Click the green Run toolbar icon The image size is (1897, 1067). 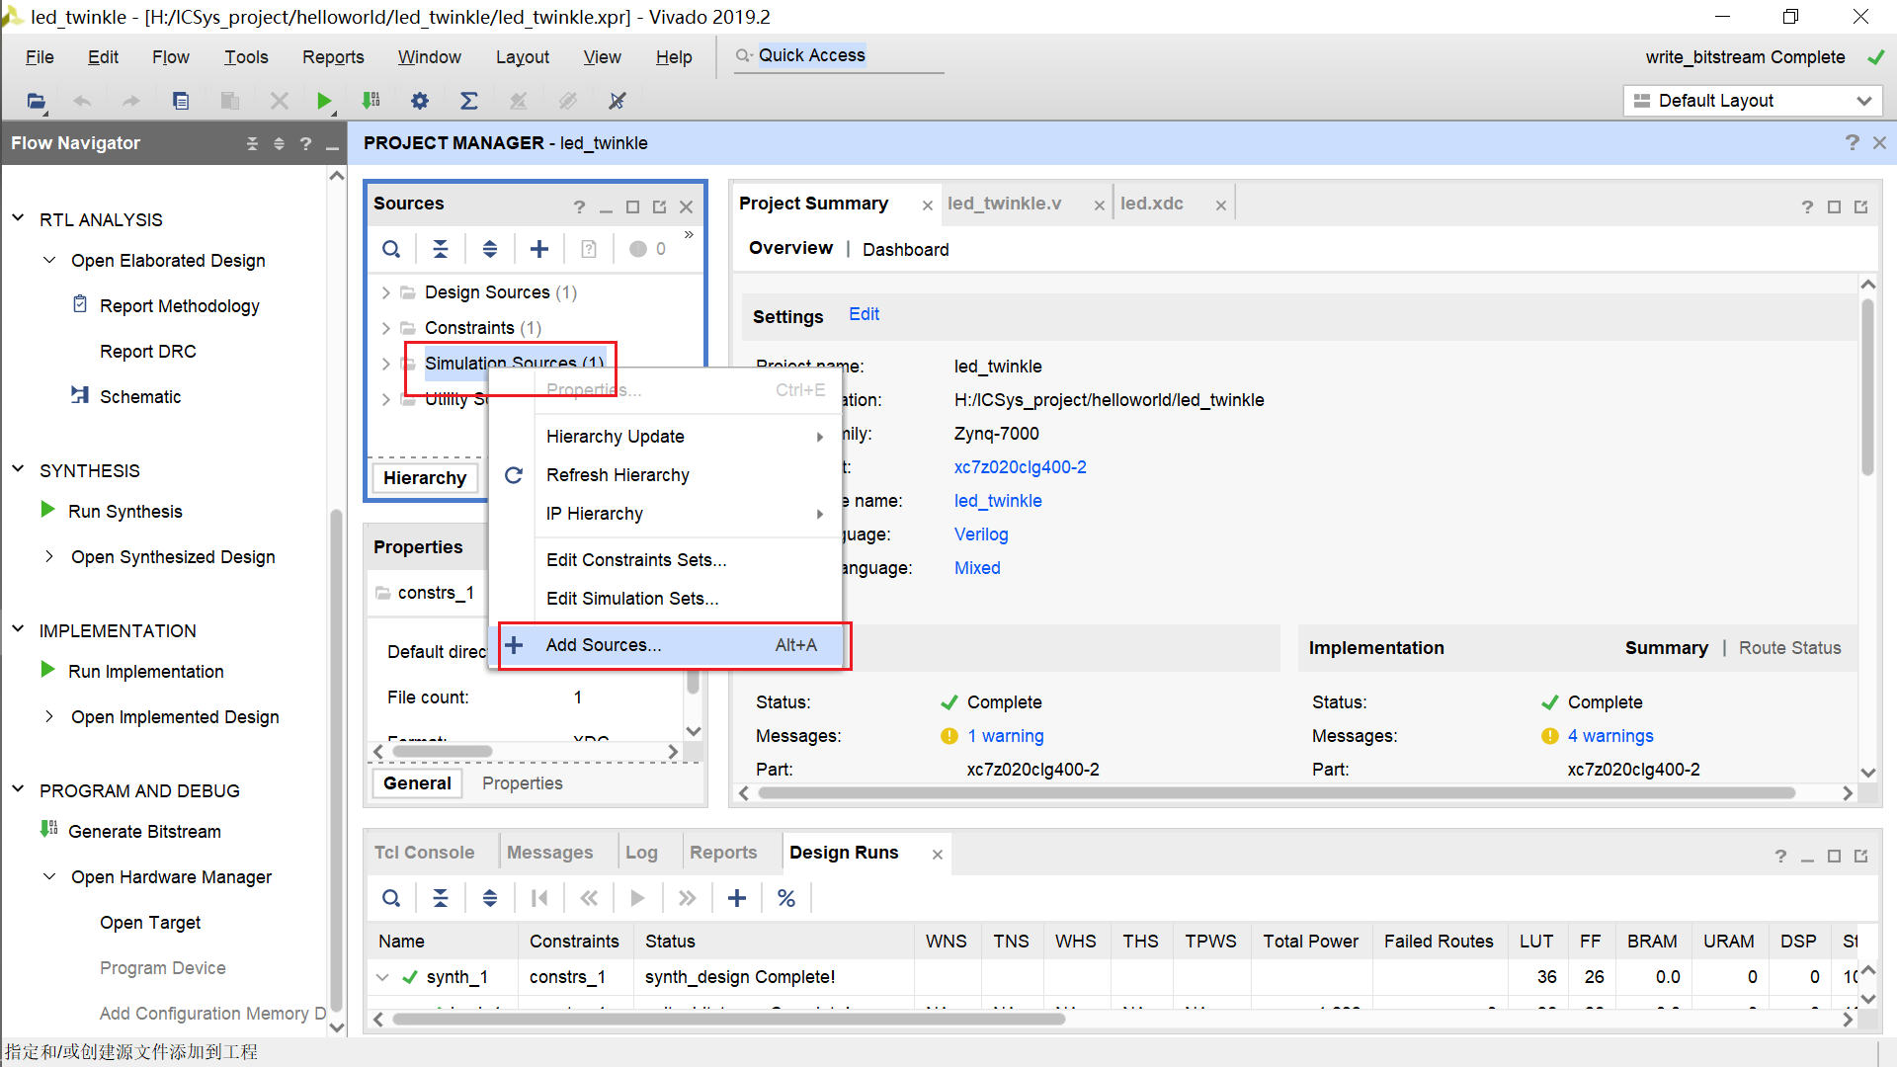tap(323, 101)
